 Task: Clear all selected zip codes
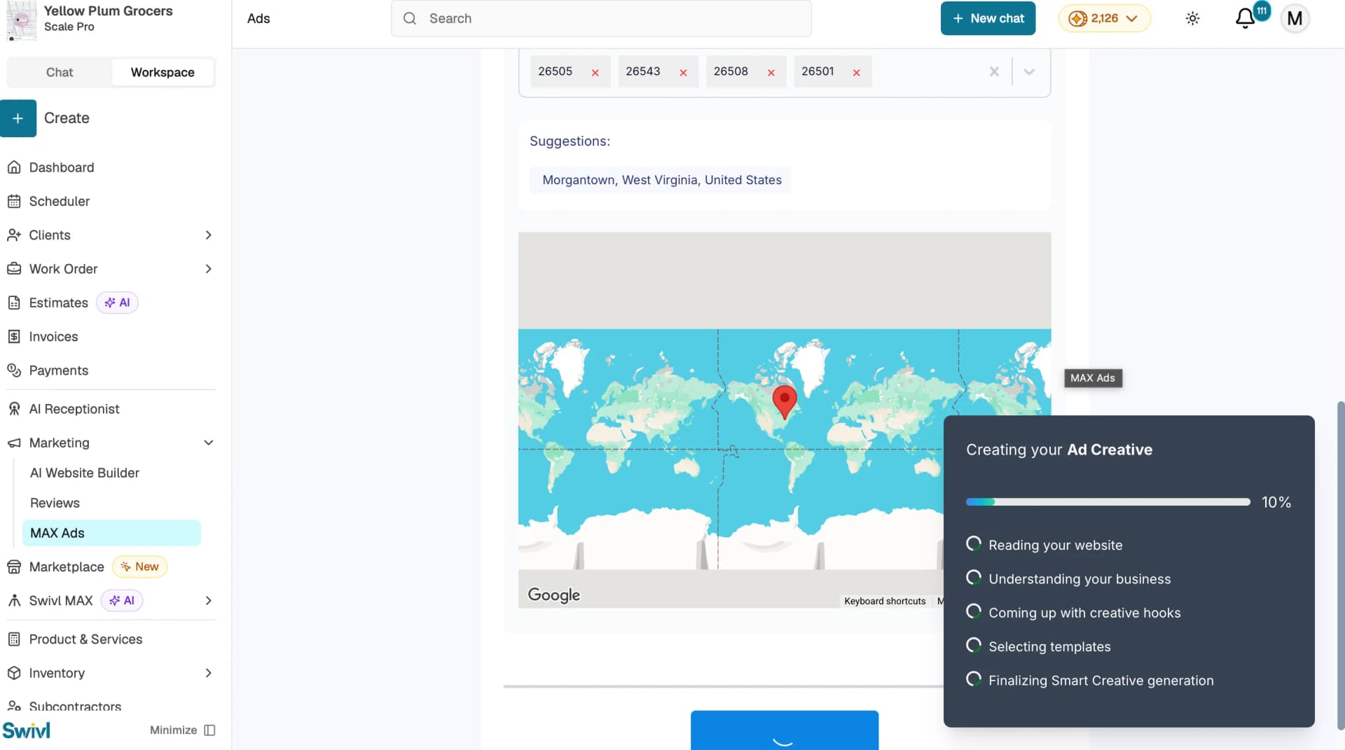coord(994,71)
